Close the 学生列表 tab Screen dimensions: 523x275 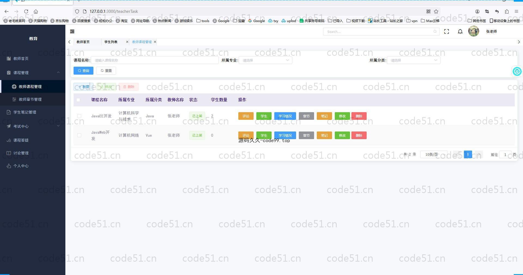coord(127,42)
